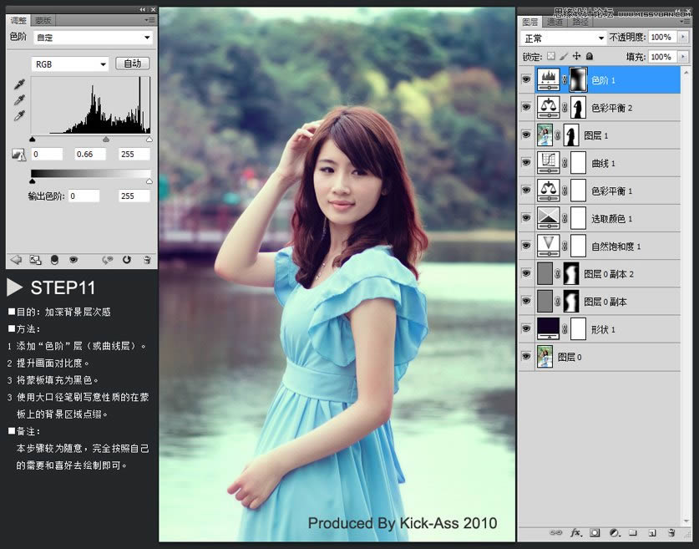Click the Reset adjustment icon at panel bottom
Image resolution: width=699 pixels, height=549 pixels.
[127, 259]
